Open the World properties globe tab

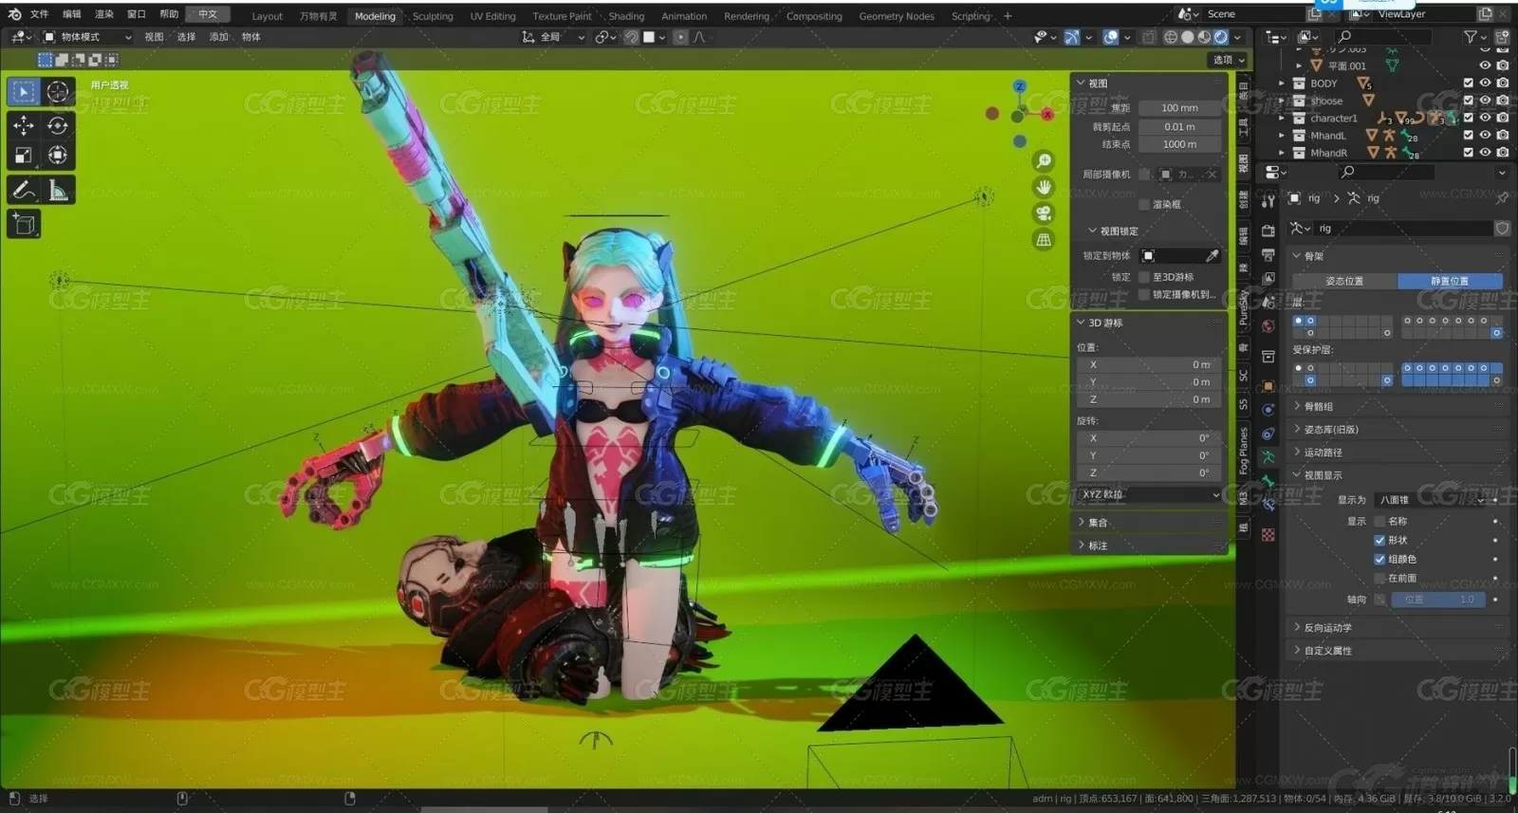click(1268, 326)
